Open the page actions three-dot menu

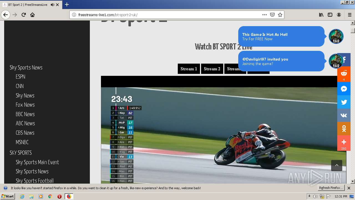pyautogui.click(x=265, y=15)
